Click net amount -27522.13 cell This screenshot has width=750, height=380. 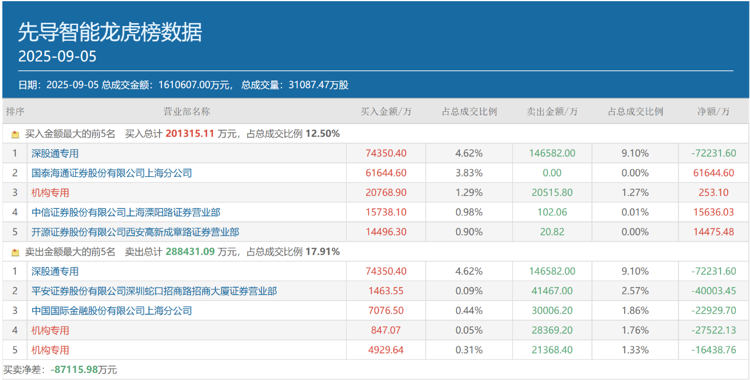click(x=713, y=330)
